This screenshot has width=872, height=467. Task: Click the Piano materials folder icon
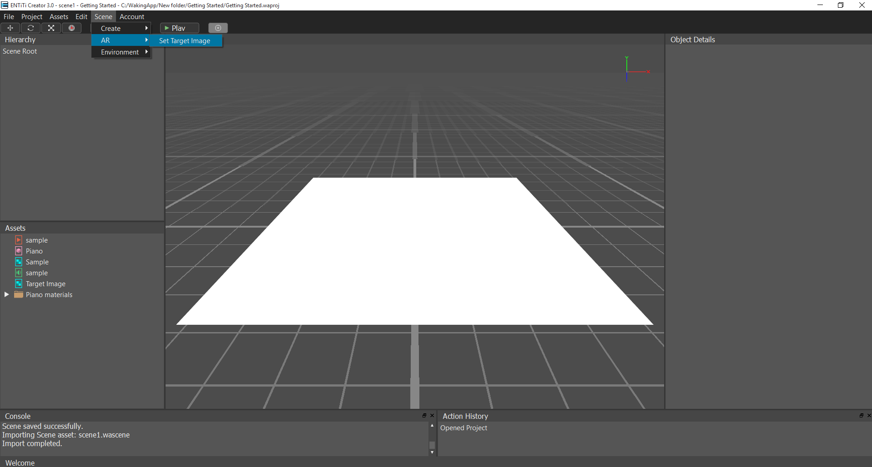(19, 295)
